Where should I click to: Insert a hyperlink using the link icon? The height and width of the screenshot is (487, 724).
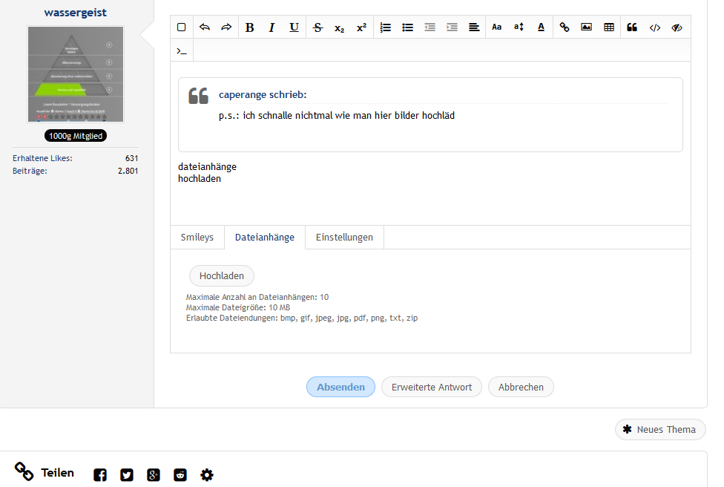[565, 27]
